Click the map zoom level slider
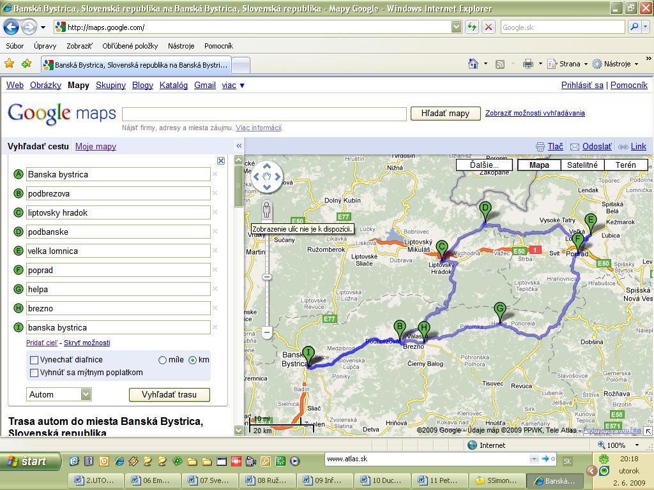This screenshot has height=490, width=654. tap(267, 276)
